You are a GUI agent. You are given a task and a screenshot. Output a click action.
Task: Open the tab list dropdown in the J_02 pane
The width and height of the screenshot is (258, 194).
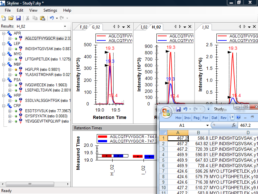click(x=249, y=27)
